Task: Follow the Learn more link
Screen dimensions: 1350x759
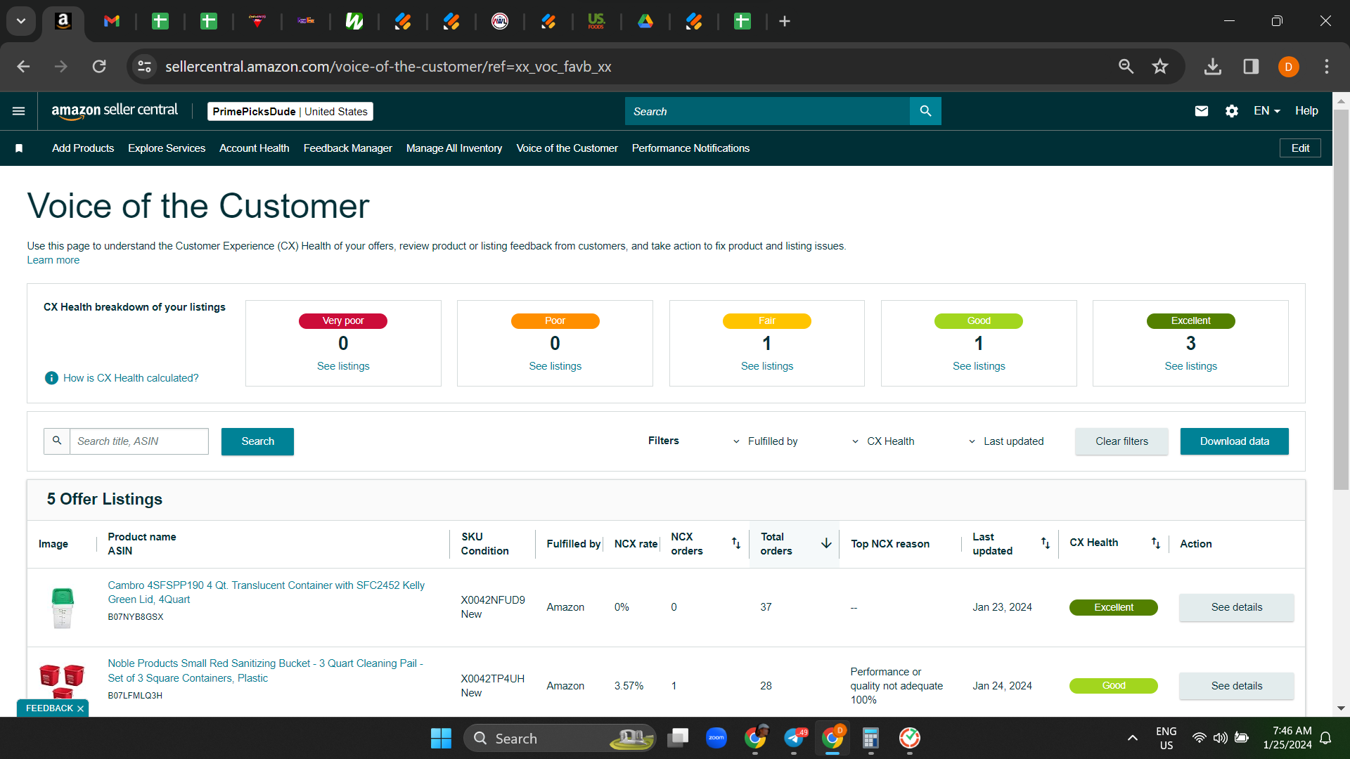Action: tap(53, 260)
